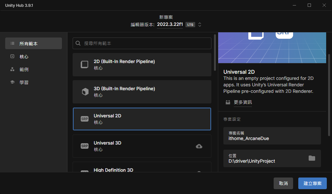Image resolution: width=332 pixels, height=194 pixels.
Task: Select the Universal 3D template
Action: pyautogui.click(x=142, y=146)
